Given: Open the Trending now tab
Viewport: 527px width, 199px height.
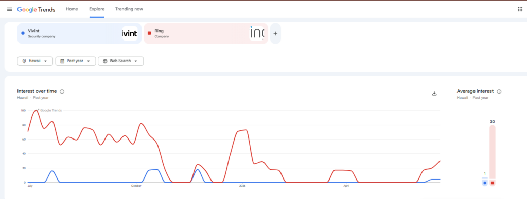Looking at the screenshot, I should (x=129, y=9).
